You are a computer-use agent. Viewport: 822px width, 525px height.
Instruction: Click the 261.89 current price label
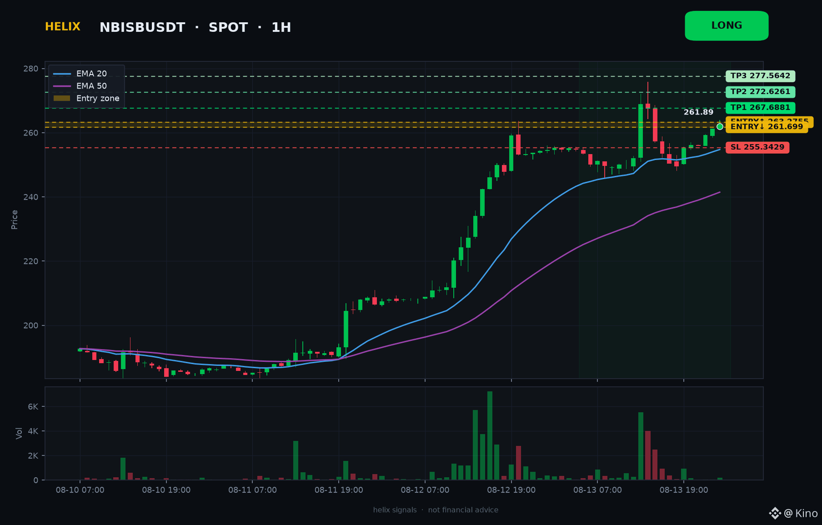698,112
